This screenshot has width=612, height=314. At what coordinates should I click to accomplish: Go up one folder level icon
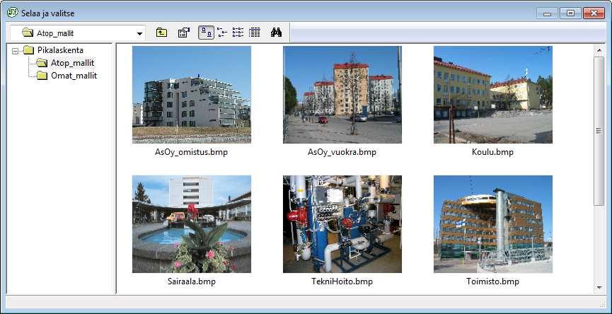coord(161,33)
